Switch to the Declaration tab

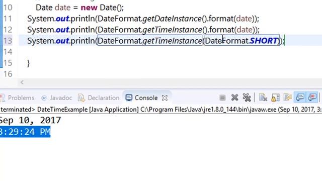pyautogui.click(x=104, y=98)
